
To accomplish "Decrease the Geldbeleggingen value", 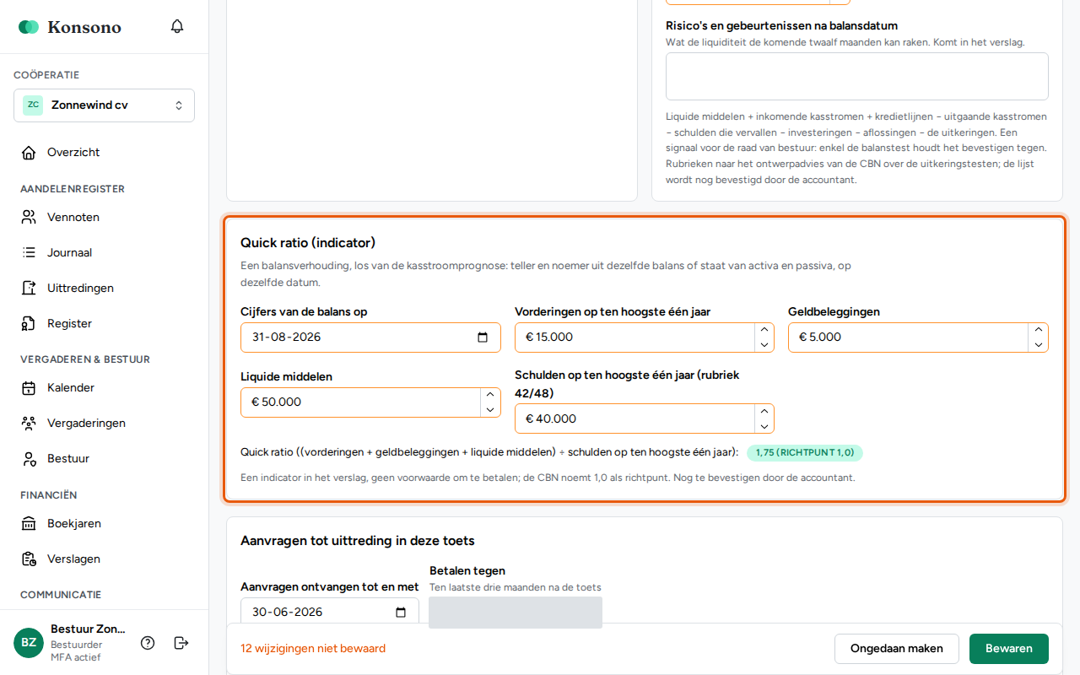I will click(x=1038, y=344).
